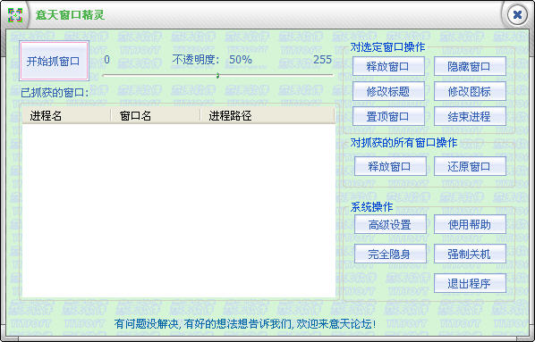This screenshot has height=342, width=535.
Task: Click the slider maximum label 255
Action: point(322,60)
